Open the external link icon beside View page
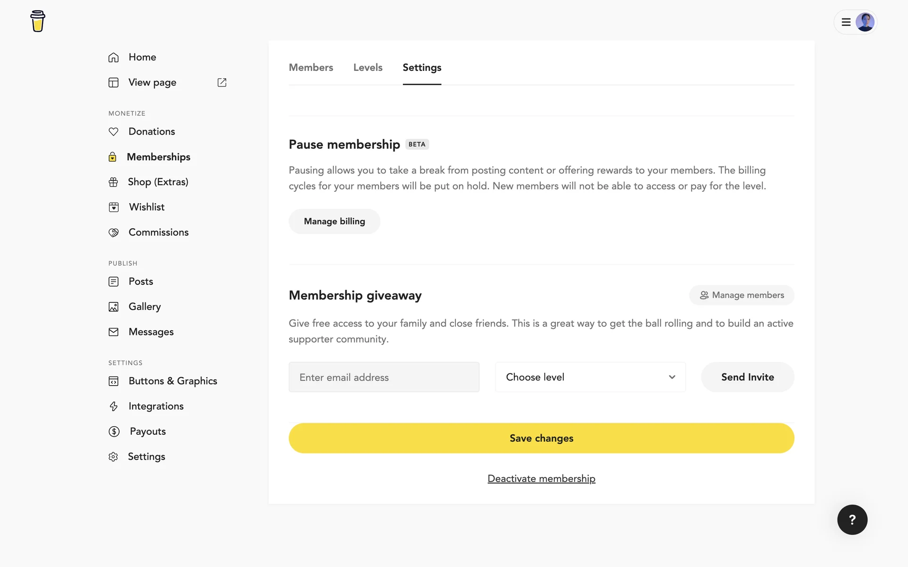 (222, 83)
